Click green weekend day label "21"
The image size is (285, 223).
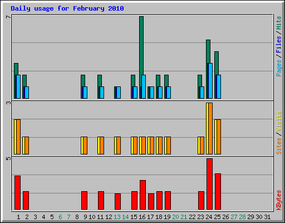[184, 217]
